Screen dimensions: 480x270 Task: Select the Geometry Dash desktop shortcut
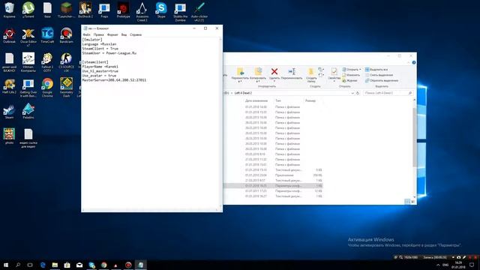click(x=66, y=88)
